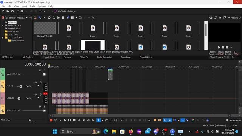This screenshot has width=242, height=136.
Task: Open the Project Notes tab
Action: pyautogui.click(x=146, y=57)
